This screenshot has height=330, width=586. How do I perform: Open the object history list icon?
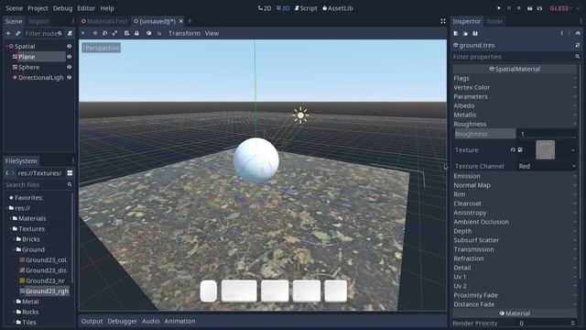click(x=578, y=34)
